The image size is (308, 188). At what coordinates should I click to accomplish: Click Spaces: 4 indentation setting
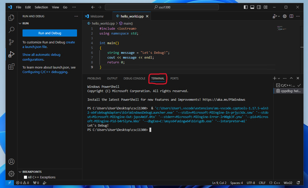tap(237, 183)
